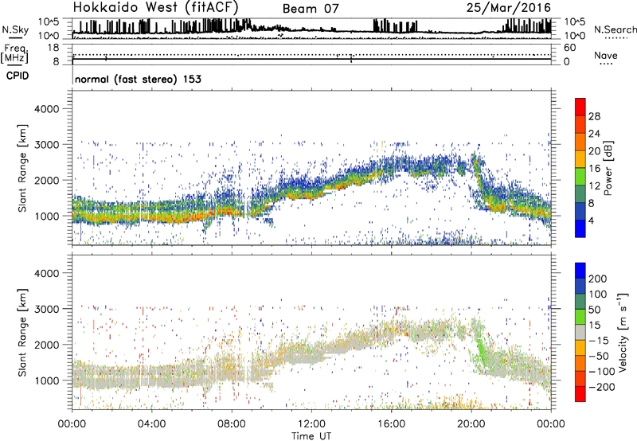Click the '-15' value on Velocity scale
Image resolution: width=637 pixels, height=441 pixels.
tap(599, 340)
